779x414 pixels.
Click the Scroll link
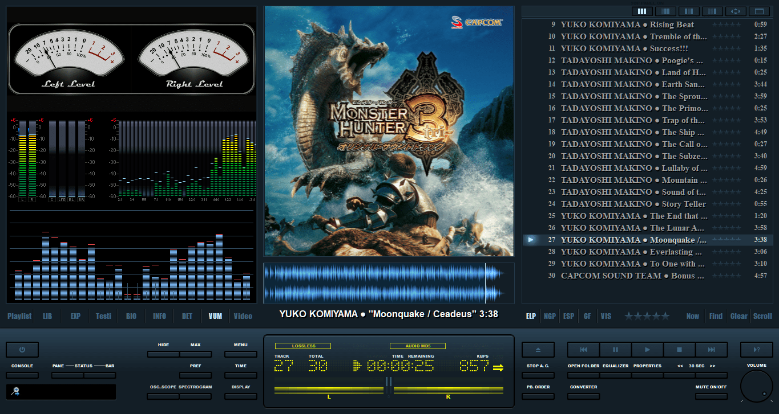(763, 316)
